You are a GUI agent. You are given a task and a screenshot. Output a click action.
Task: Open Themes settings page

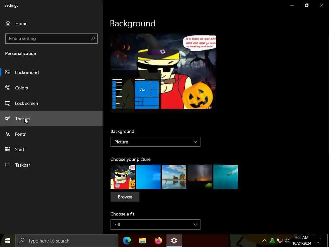(x=51, y=118)
